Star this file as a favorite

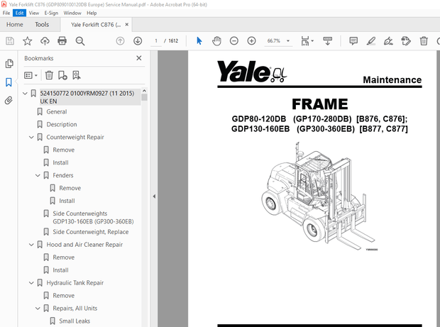tap(27, 41)
